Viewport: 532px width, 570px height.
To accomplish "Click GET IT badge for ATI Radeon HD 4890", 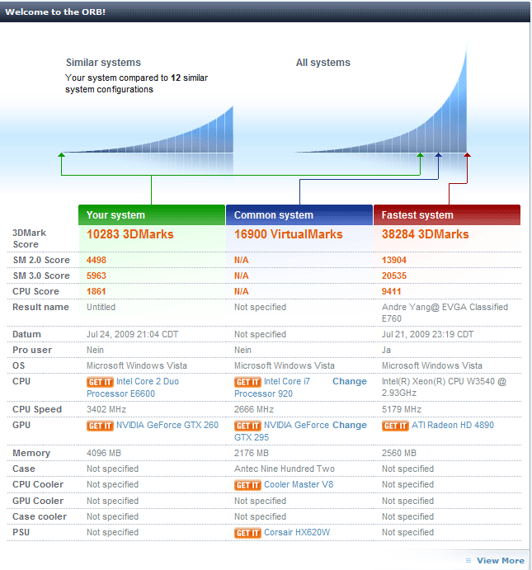I will point(395,426).
